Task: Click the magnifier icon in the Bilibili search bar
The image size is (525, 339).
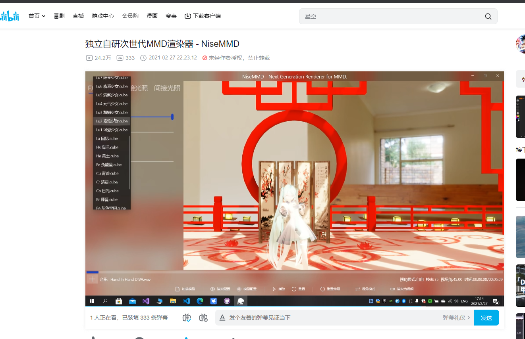Action: pyautogui.click(x=488, y=16)
